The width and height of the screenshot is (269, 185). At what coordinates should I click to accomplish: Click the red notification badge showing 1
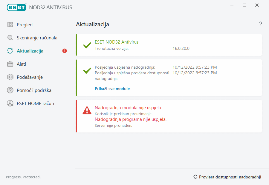(64, 51)
